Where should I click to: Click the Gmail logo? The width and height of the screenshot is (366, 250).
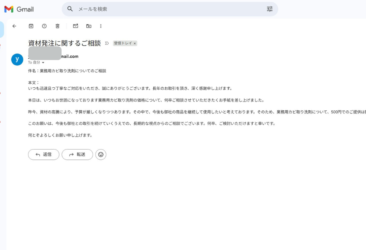pos(19,9)
